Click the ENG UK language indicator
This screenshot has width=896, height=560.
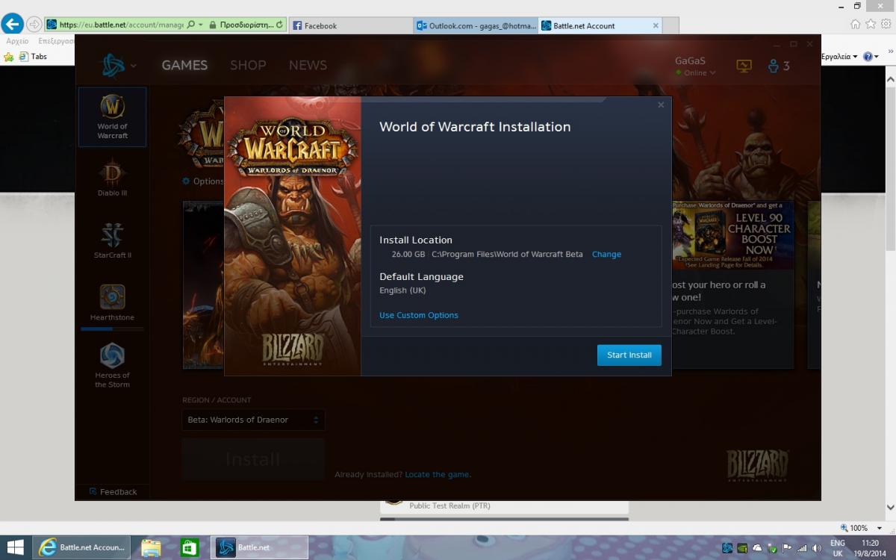click(838, 547)
